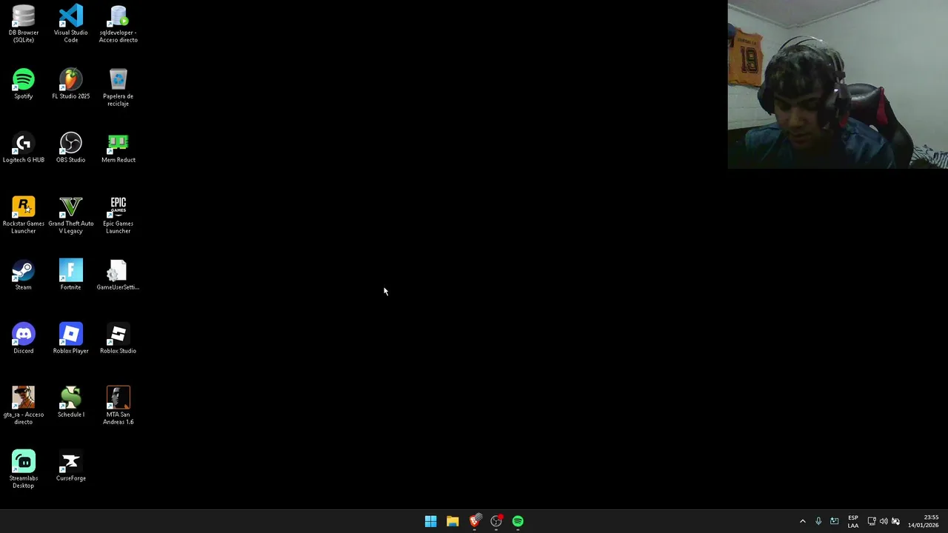The width and height of the screenshot is (948, 533).
Task: Click Streamlabs Desktop icon
Action: point(24,469)
